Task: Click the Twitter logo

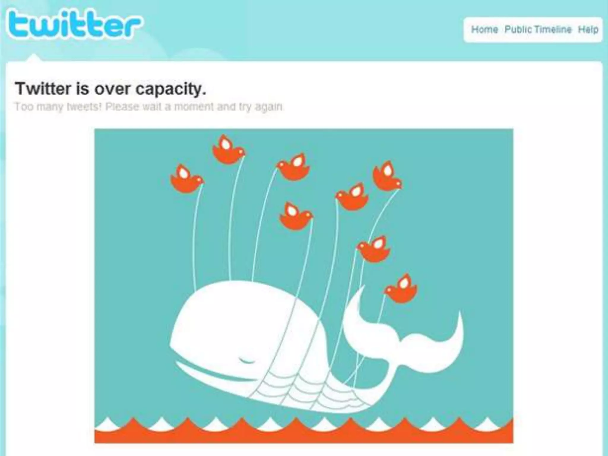Action: click(x=74, y=24)
